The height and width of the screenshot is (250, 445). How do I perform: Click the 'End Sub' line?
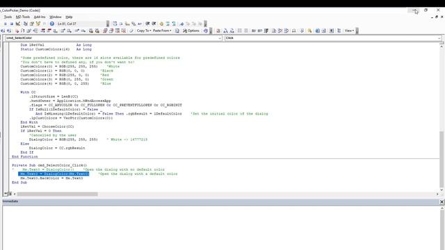[19, 183]
